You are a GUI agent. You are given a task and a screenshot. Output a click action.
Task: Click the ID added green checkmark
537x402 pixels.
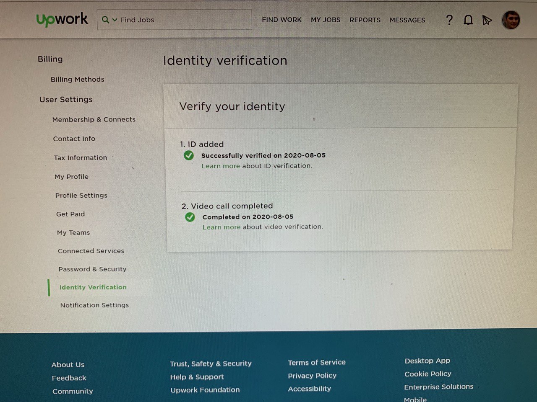189,156
